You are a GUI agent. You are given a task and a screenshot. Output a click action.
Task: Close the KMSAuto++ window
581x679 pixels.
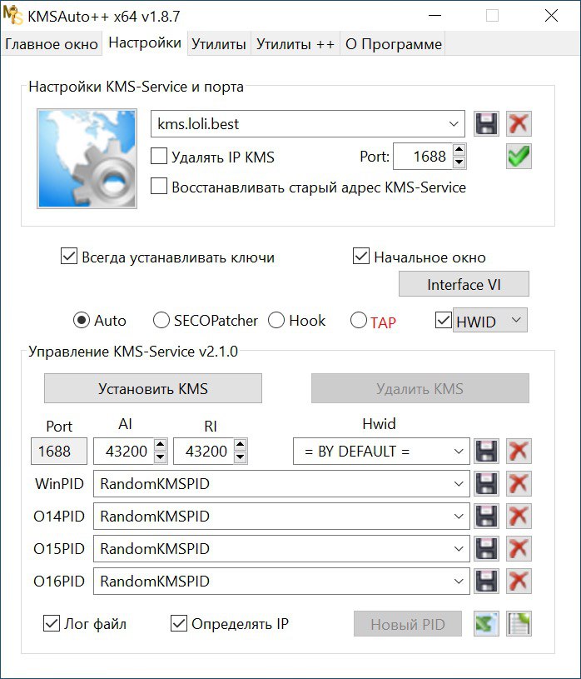[551, 16]
